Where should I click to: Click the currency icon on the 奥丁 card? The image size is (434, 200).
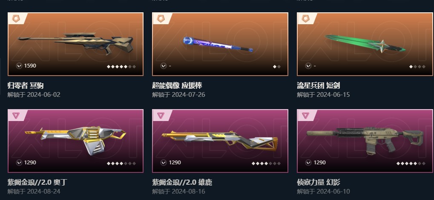tap(19, 163)
